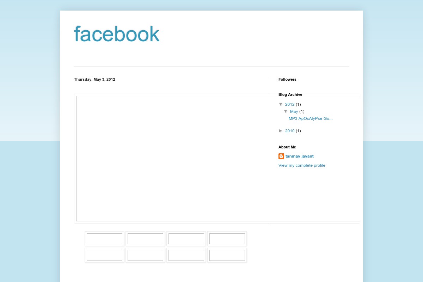Open the 2010 archive link

pyautogui.click(x=290, y=131)
